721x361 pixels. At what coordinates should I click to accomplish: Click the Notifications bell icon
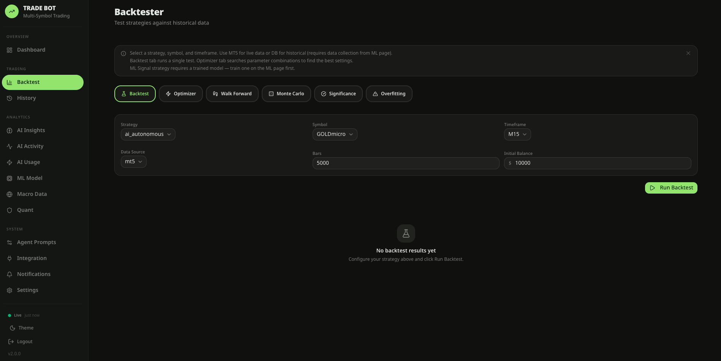pos(9,274)
